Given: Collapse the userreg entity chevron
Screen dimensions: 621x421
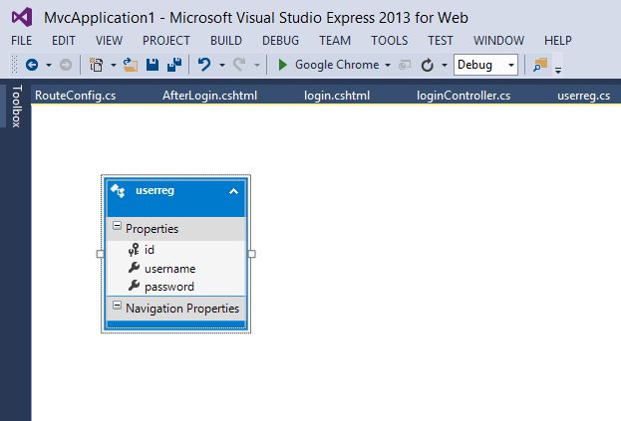Looking at the screenshot, I should pyautogui.click(x=233, y=190).
